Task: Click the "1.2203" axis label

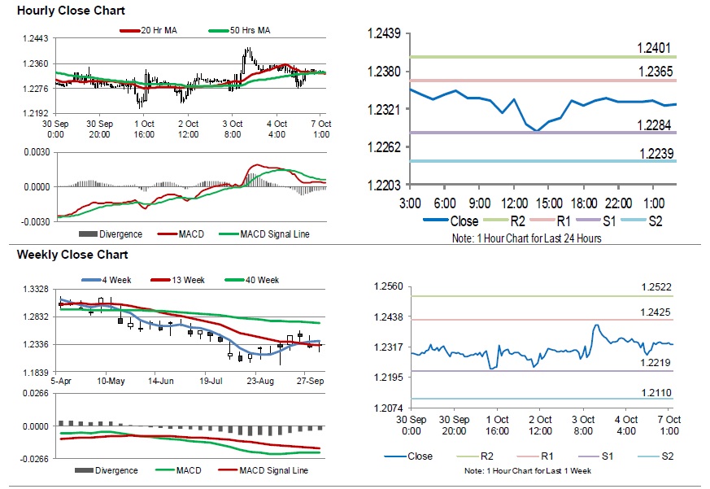Action: tap(384, 185)
